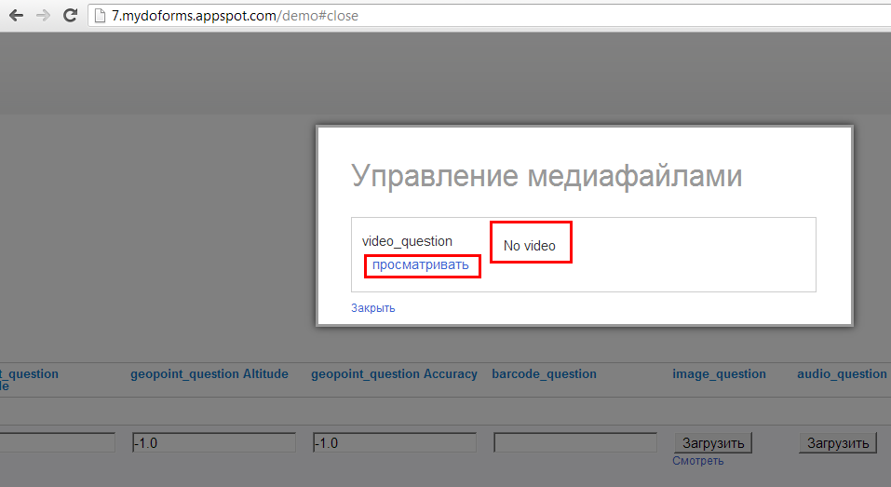Focus the Accuracy field containing -1.0
Screen dimensions: 891x487
pyautogui.click(x=394, y=443)
